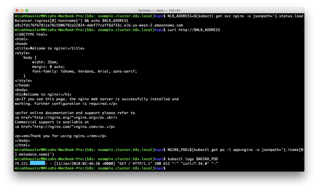Click the 'margin: 0 auto;' line

click(48, 67)
